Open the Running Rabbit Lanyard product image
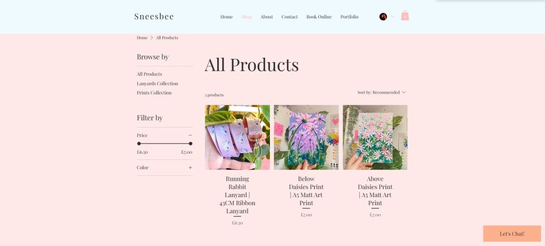545x246 pixels. point(237,138)
